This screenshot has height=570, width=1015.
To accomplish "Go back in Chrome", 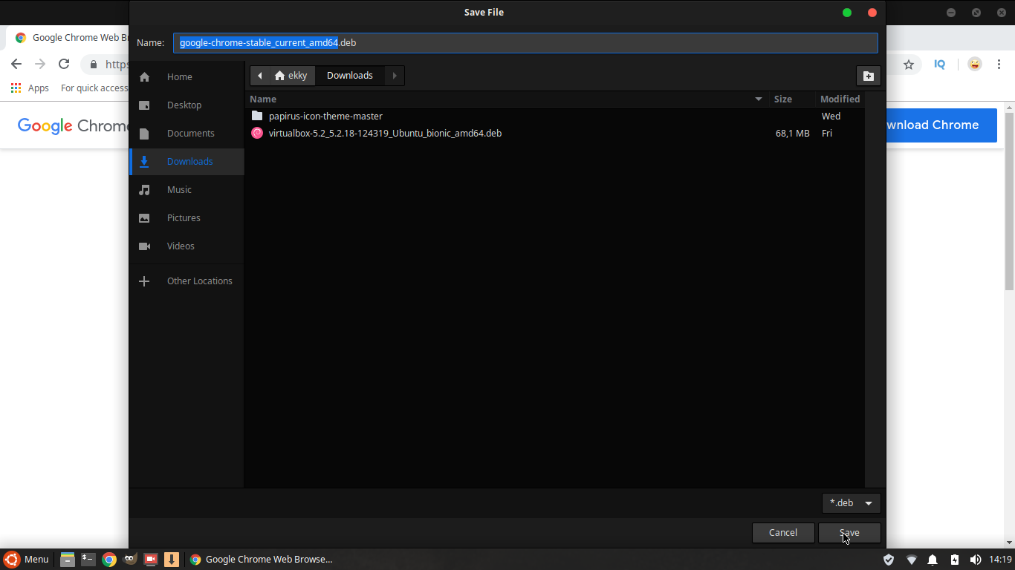I will 16,65.
